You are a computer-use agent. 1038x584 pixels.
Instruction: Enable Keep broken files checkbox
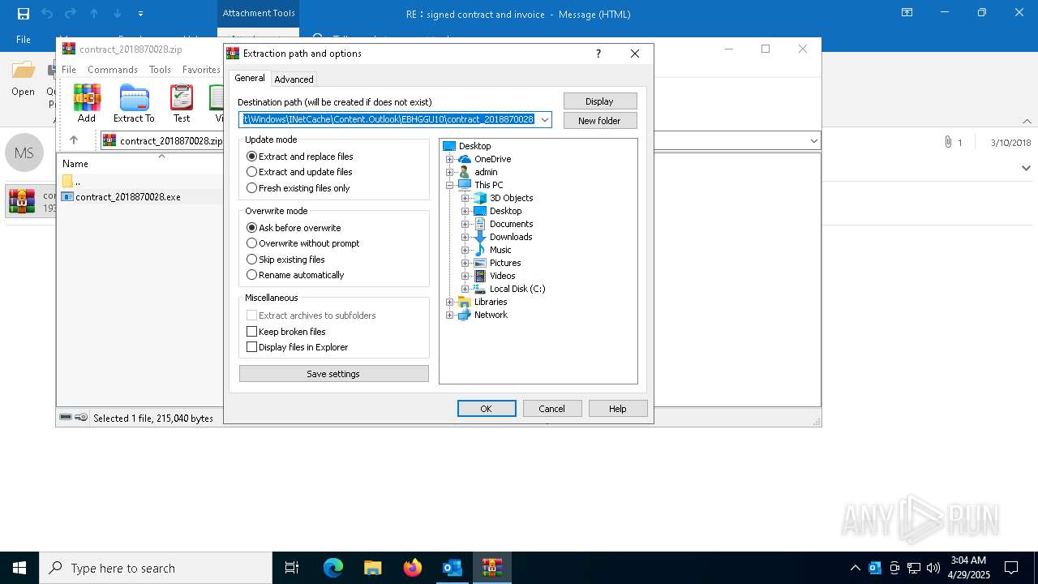(251, 332)
